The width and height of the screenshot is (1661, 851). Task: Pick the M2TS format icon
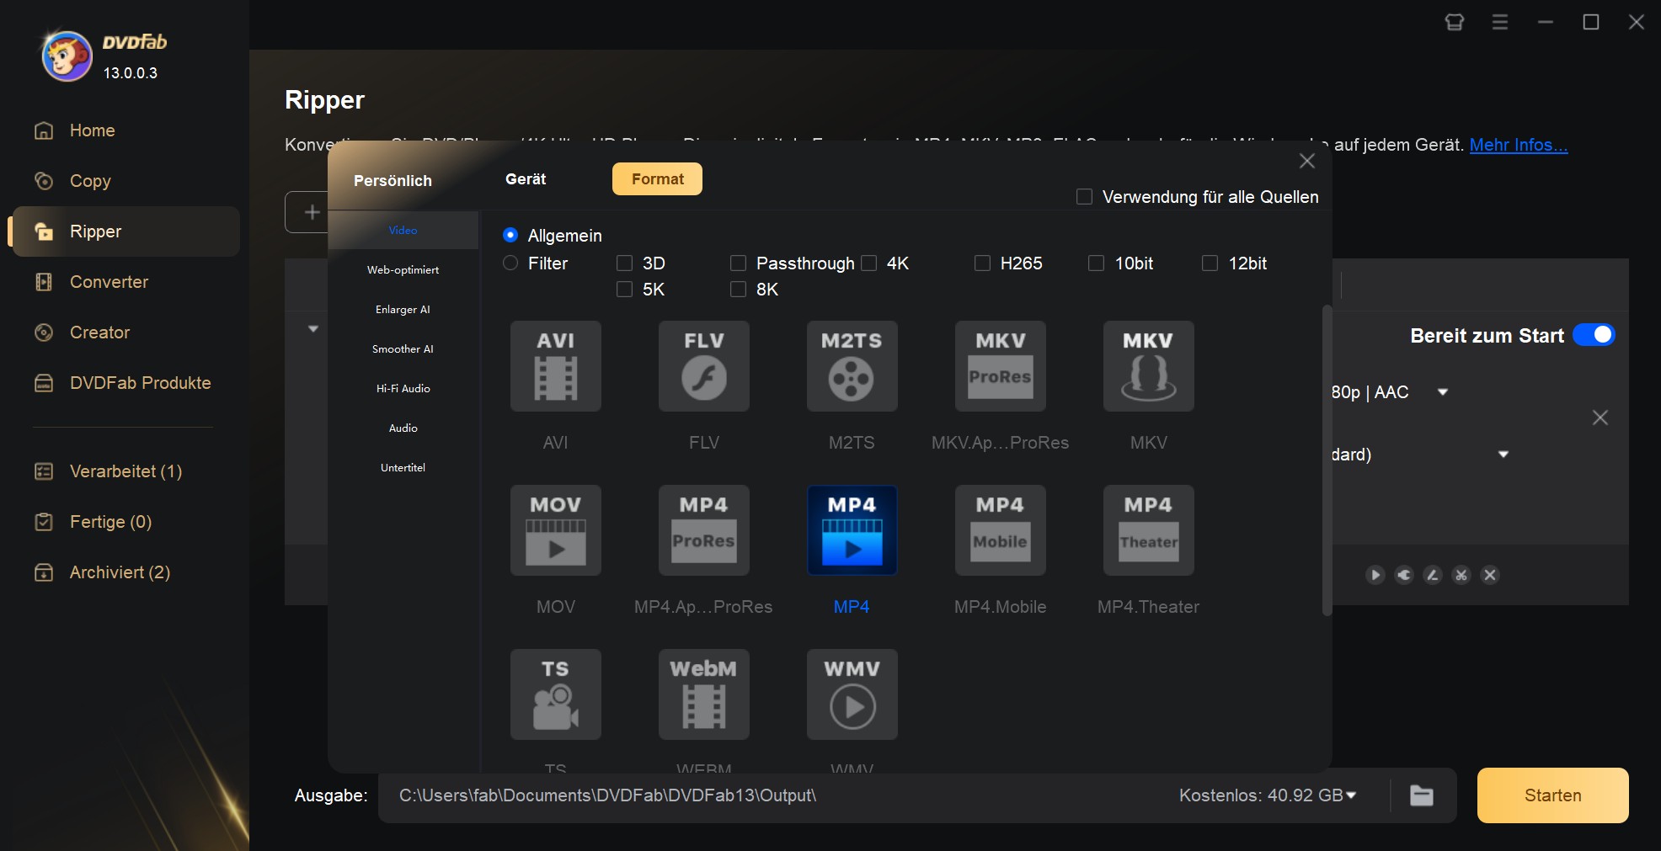point(852,366)
